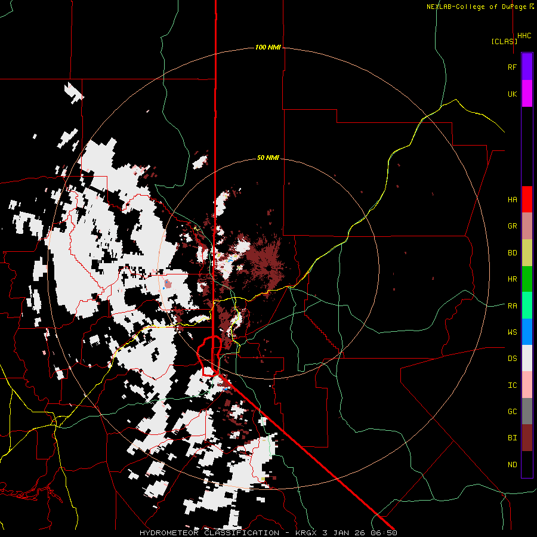
Task: Click the starburst biological echo center at the radar site
Action: click(x=270, y=268)
